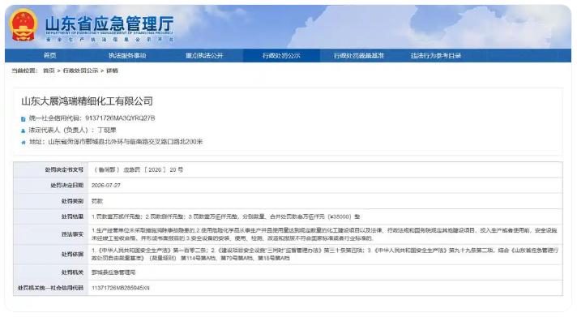Image resolution: width=577 pixels, height=317 pixels.
Task: Click the national emblem logo
Action: click(x=24, y=24)
